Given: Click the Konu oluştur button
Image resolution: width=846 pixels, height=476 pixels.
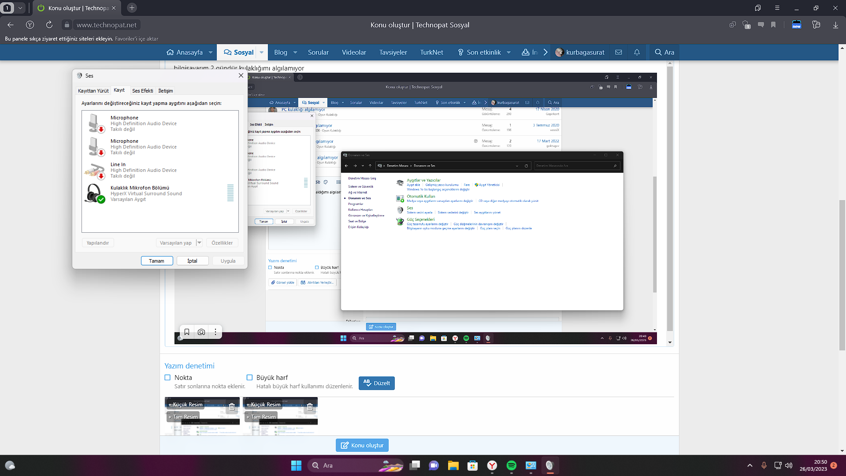Looking at the screenshot, I should point(362,445).
